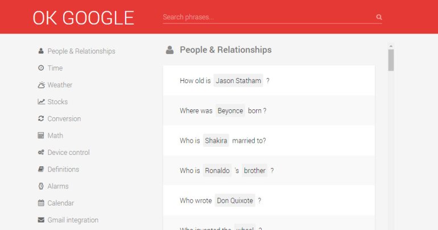Screen dimensions: 438x230
Task: Click the Stocks chart icon
Action: pyautogui.click(x=41, y=102)
